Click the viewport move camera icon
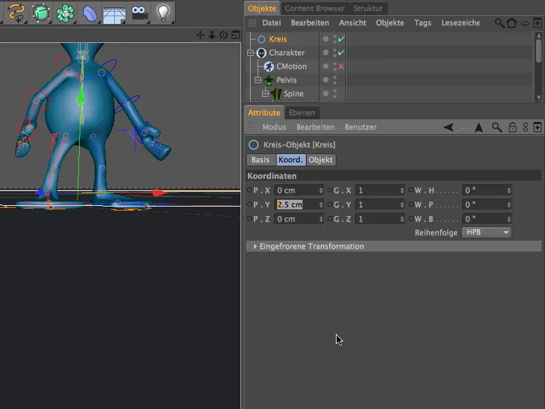545x409 pixels. [200, 35]
